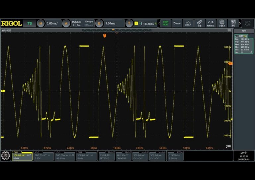255x180 pixels.
Task: Click the yellow channel 1 ground marker
Action: point(3,91)
